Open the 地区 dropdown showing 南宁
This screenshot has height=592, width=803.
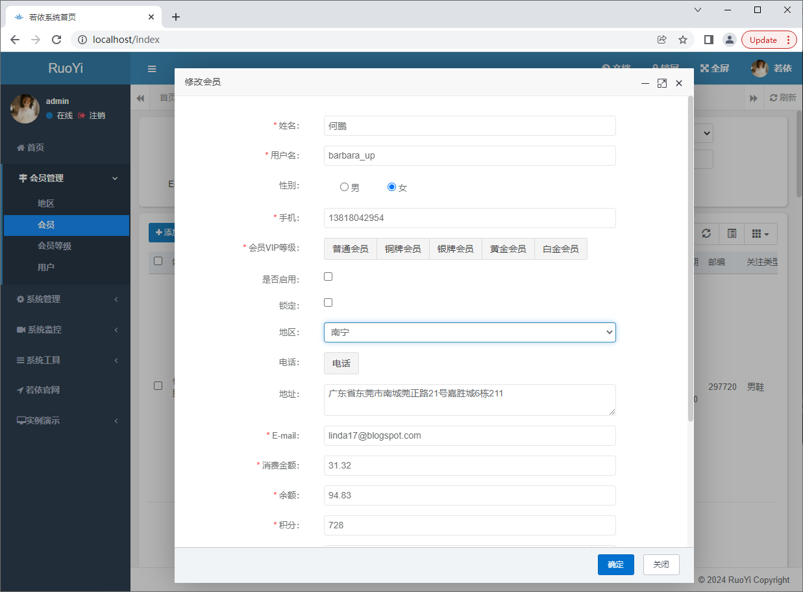pyautogui.click(x=469, y=332)
